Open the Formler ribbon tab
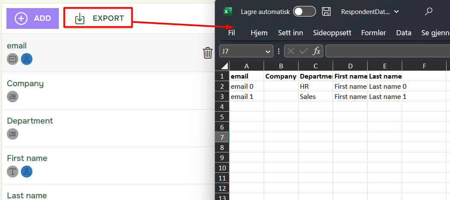This screenshot has height=200, width=450. tap(374, 33)
